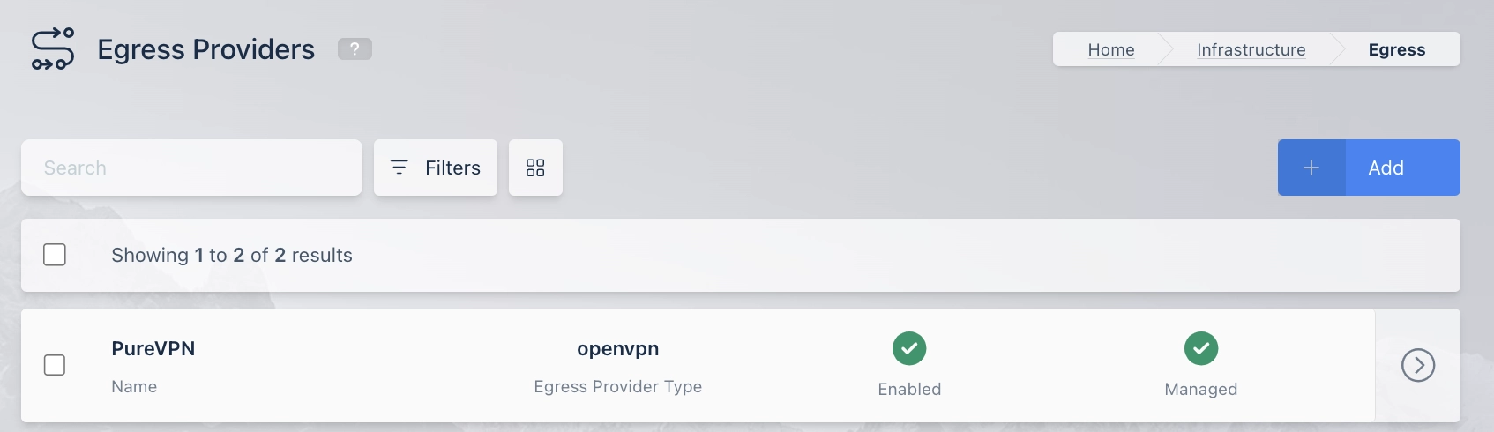Tick the select-all results checkbox
1494x432 pixels.
click(55, 255)
